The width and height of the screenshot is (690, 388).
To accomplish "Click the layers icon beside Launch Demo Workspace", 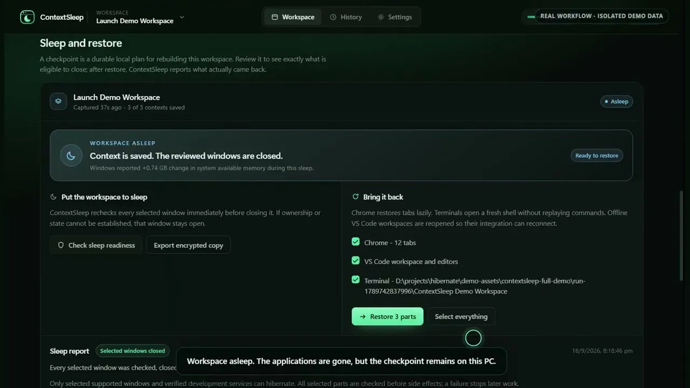I will point(58,101).
